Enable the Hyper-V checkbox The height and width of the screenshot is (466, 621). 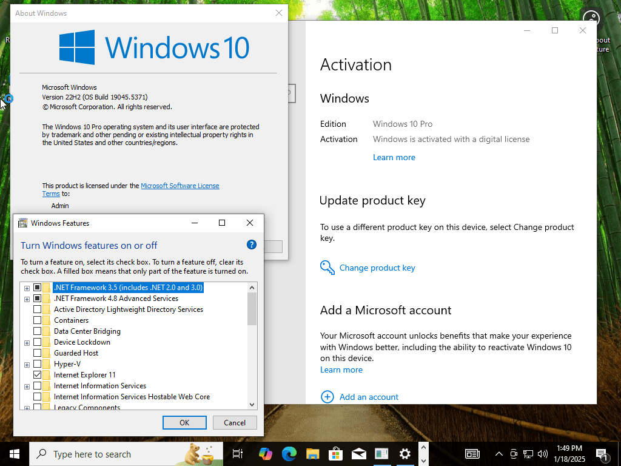point(37,364)
